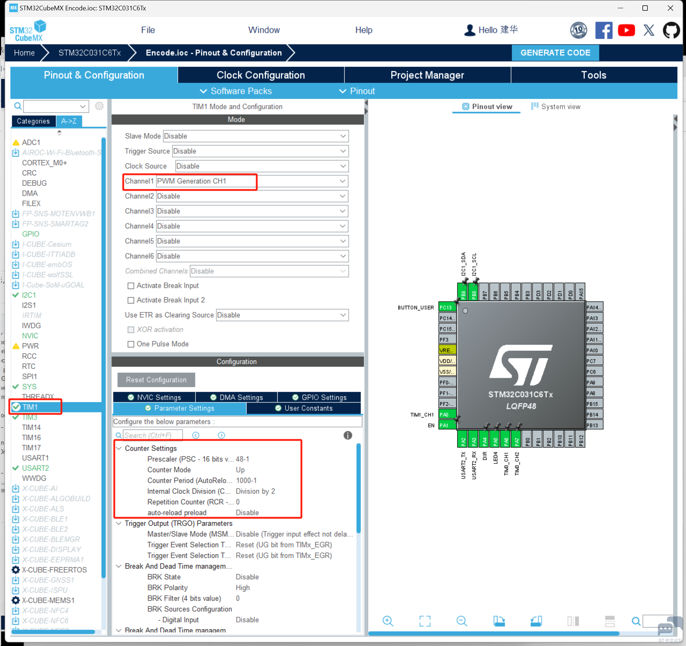686x646 pixels.
Task: Open the YouTube icon link
Action: tap(626, 30)
